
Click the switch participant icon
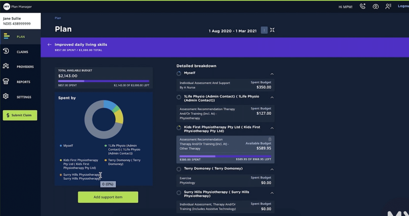click(388, 6)
